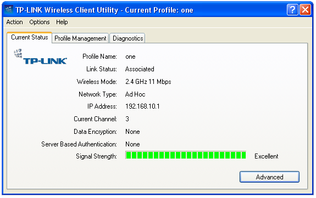
Task: Switch to the Current Status tab
Action: (x=30, y=37)
